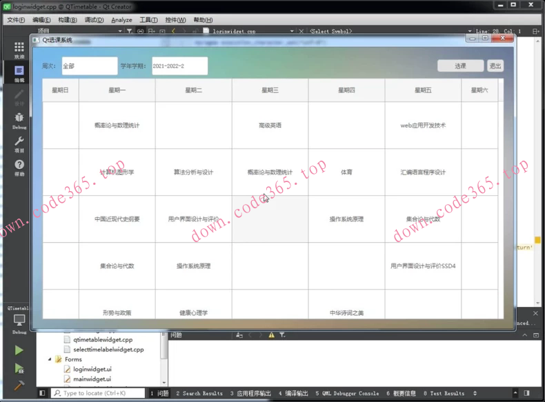
Task: Toggle the warning filter in Issues pane
Action: click(271, 335)
